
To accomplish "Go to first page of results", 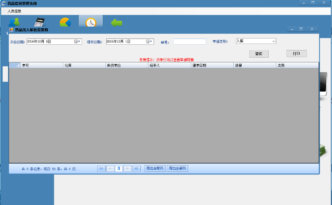I will 101,168.
